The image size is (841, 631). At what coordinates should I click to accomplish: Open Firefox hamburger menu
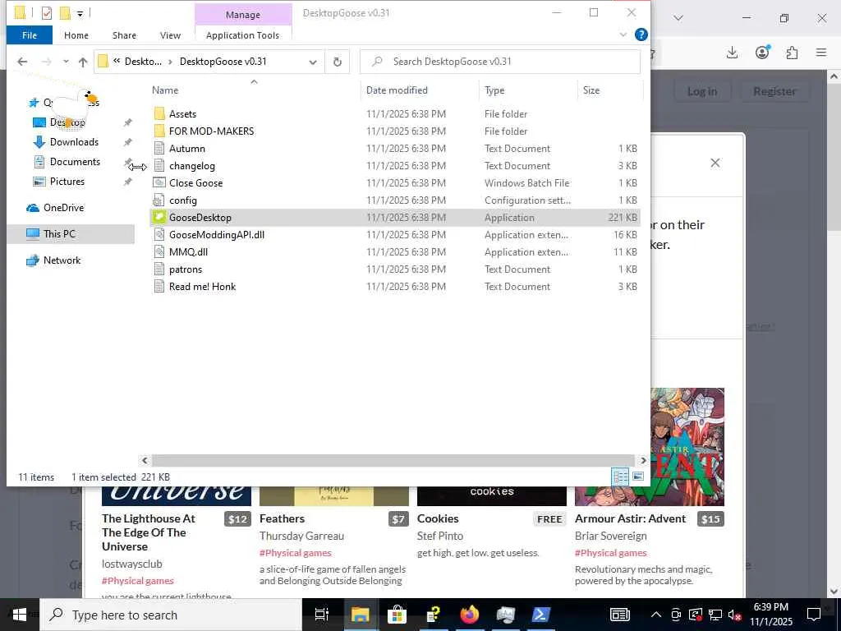coord(821,52)
